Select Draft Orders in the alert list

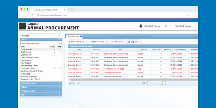[x=26, y=52]
